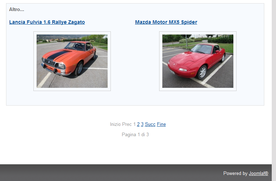This screenshot has height=181, width=276.
Task: Open the Joomla! footer link
Action: 258,174
